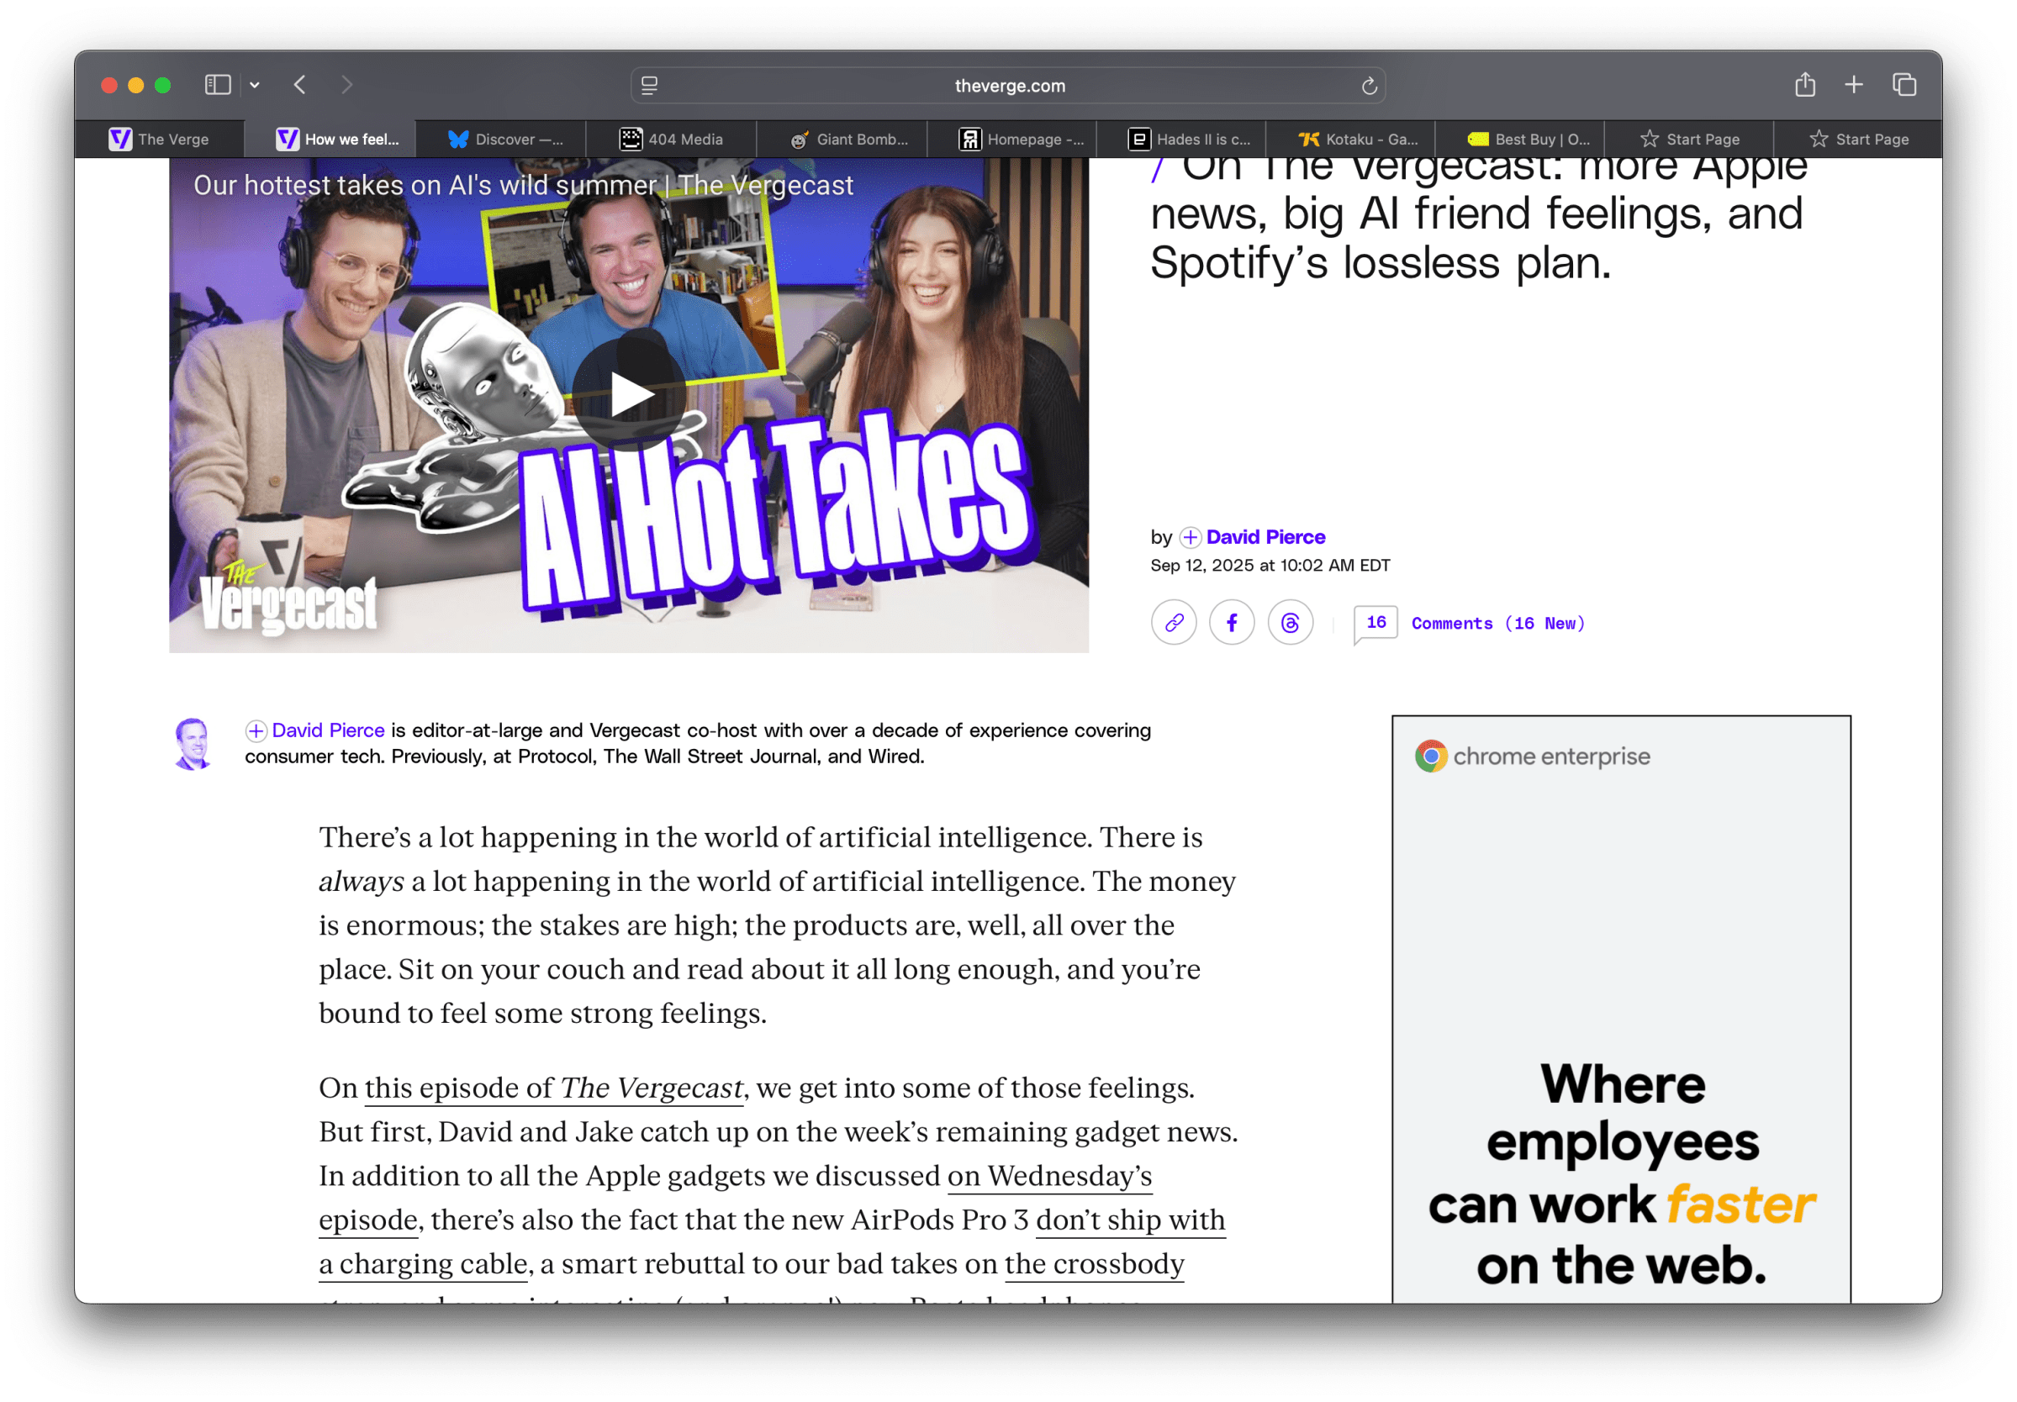Show tab overview icon
This screenshot has width=2017, height=1402.
(1903, 85)
